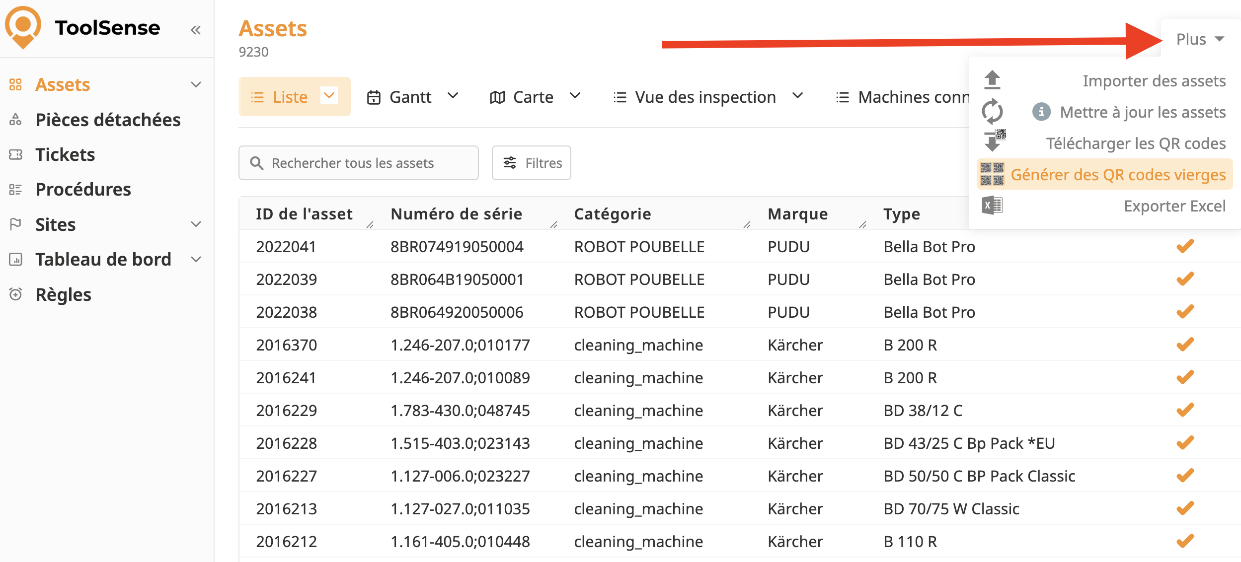Viewport: 1241px width, 562px height.
Task: Click the filter sliders icon
Action: [x=510, y=163]
